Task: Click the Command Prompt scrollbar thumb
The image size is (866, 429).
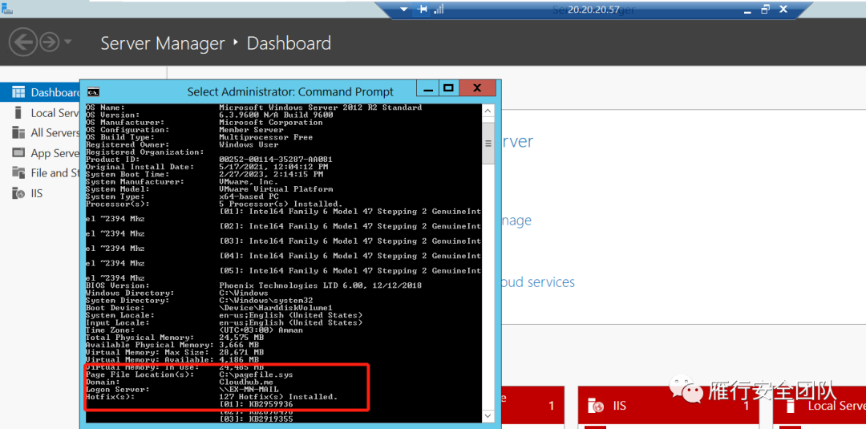Action: (x=488, y=143)
